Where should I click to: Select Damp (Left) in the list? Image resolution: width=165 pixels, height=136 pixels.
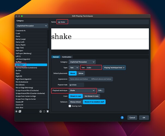31,42
